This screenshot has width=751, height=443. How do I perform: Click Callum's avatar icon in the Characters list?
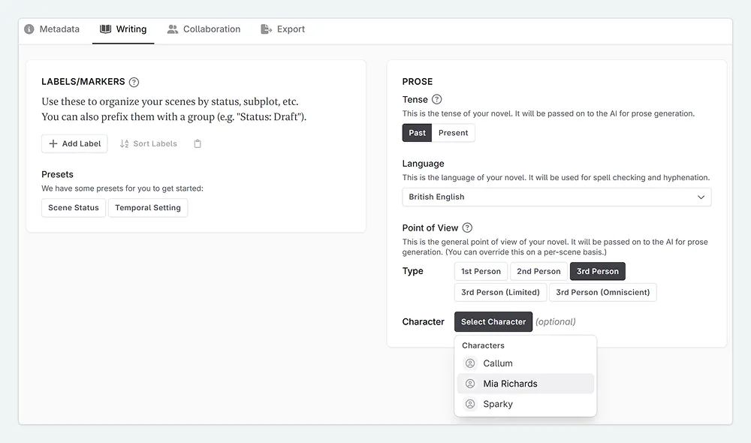tap(470, 363)
